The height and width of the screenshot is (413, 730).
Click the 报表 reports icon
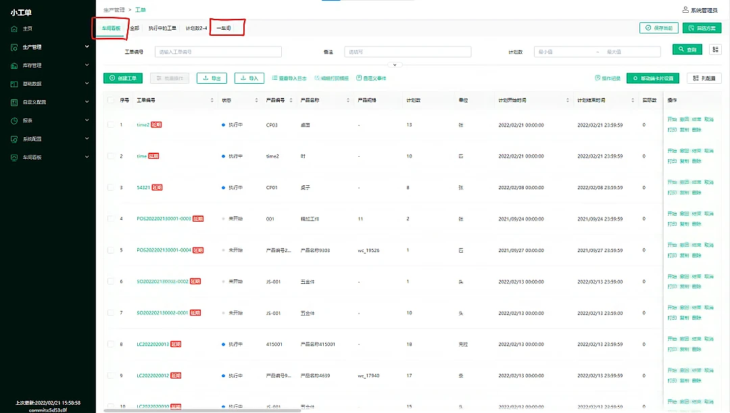[14, 120]
